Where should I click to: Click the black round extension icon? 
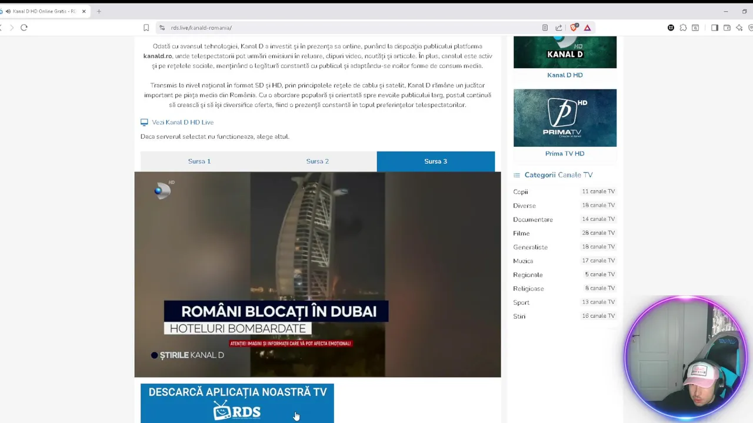pyautogui.click(x=671, y=28)
